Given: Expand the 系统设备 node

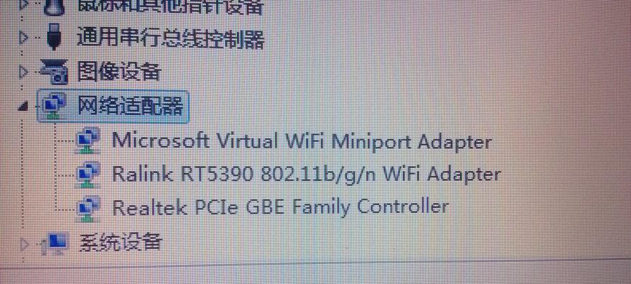Looking at the screenshot, I should coord(24,244).
